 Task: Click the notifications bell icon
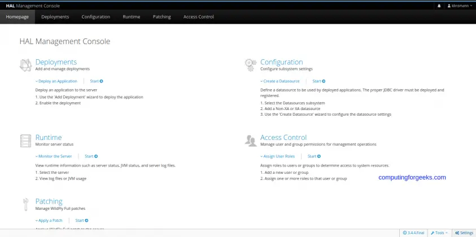click(x=439, y=6)
